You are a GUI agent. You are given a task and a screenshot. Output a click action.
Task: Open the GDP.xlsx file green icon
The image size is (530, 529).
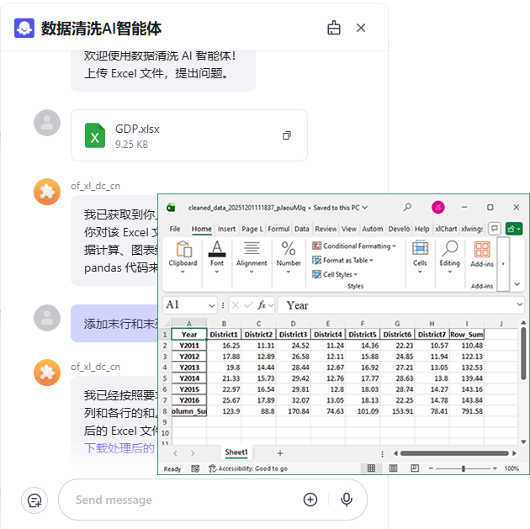94,135
